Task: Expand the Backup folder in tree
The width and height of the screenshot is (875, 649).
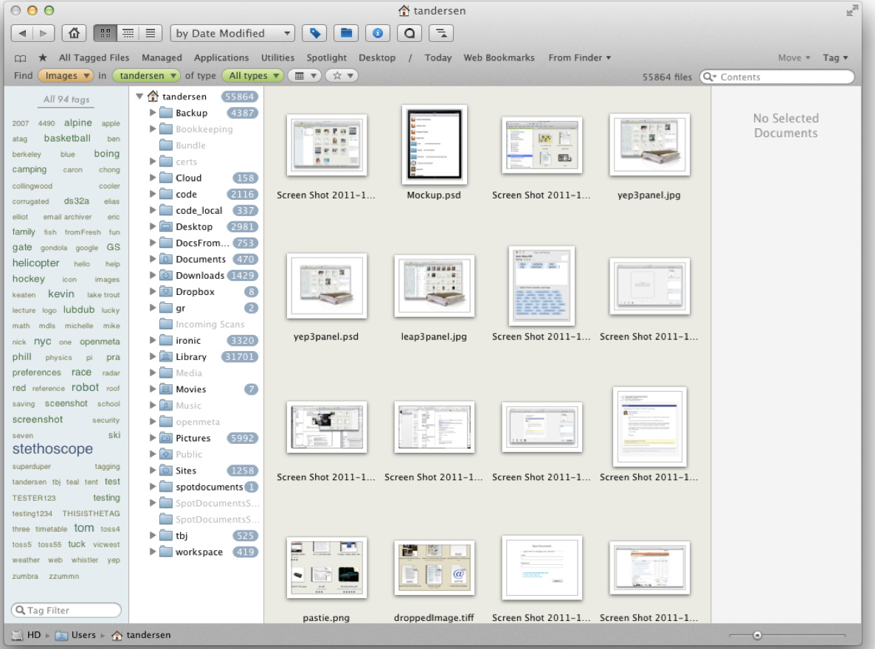Action: click(153, 113)
